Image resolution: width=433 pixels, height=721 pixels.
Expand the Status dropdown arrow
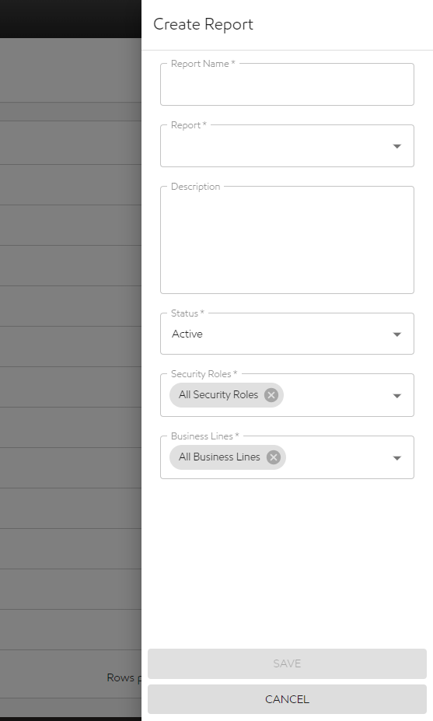(397, 334)
